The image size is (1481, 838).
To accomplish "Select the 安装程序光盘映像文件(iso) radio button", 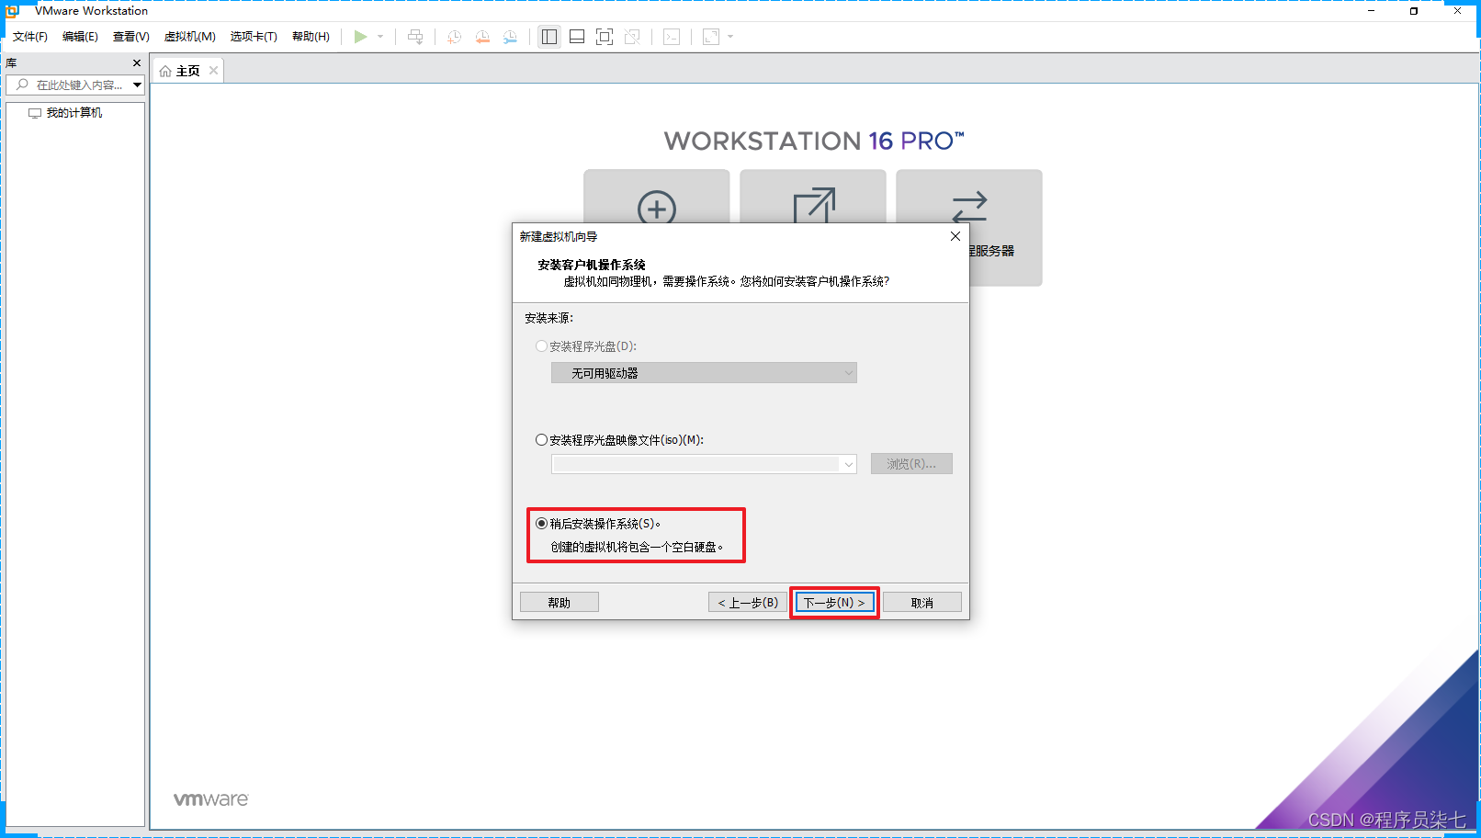I will pyautogui.click(x=541, y=440).
